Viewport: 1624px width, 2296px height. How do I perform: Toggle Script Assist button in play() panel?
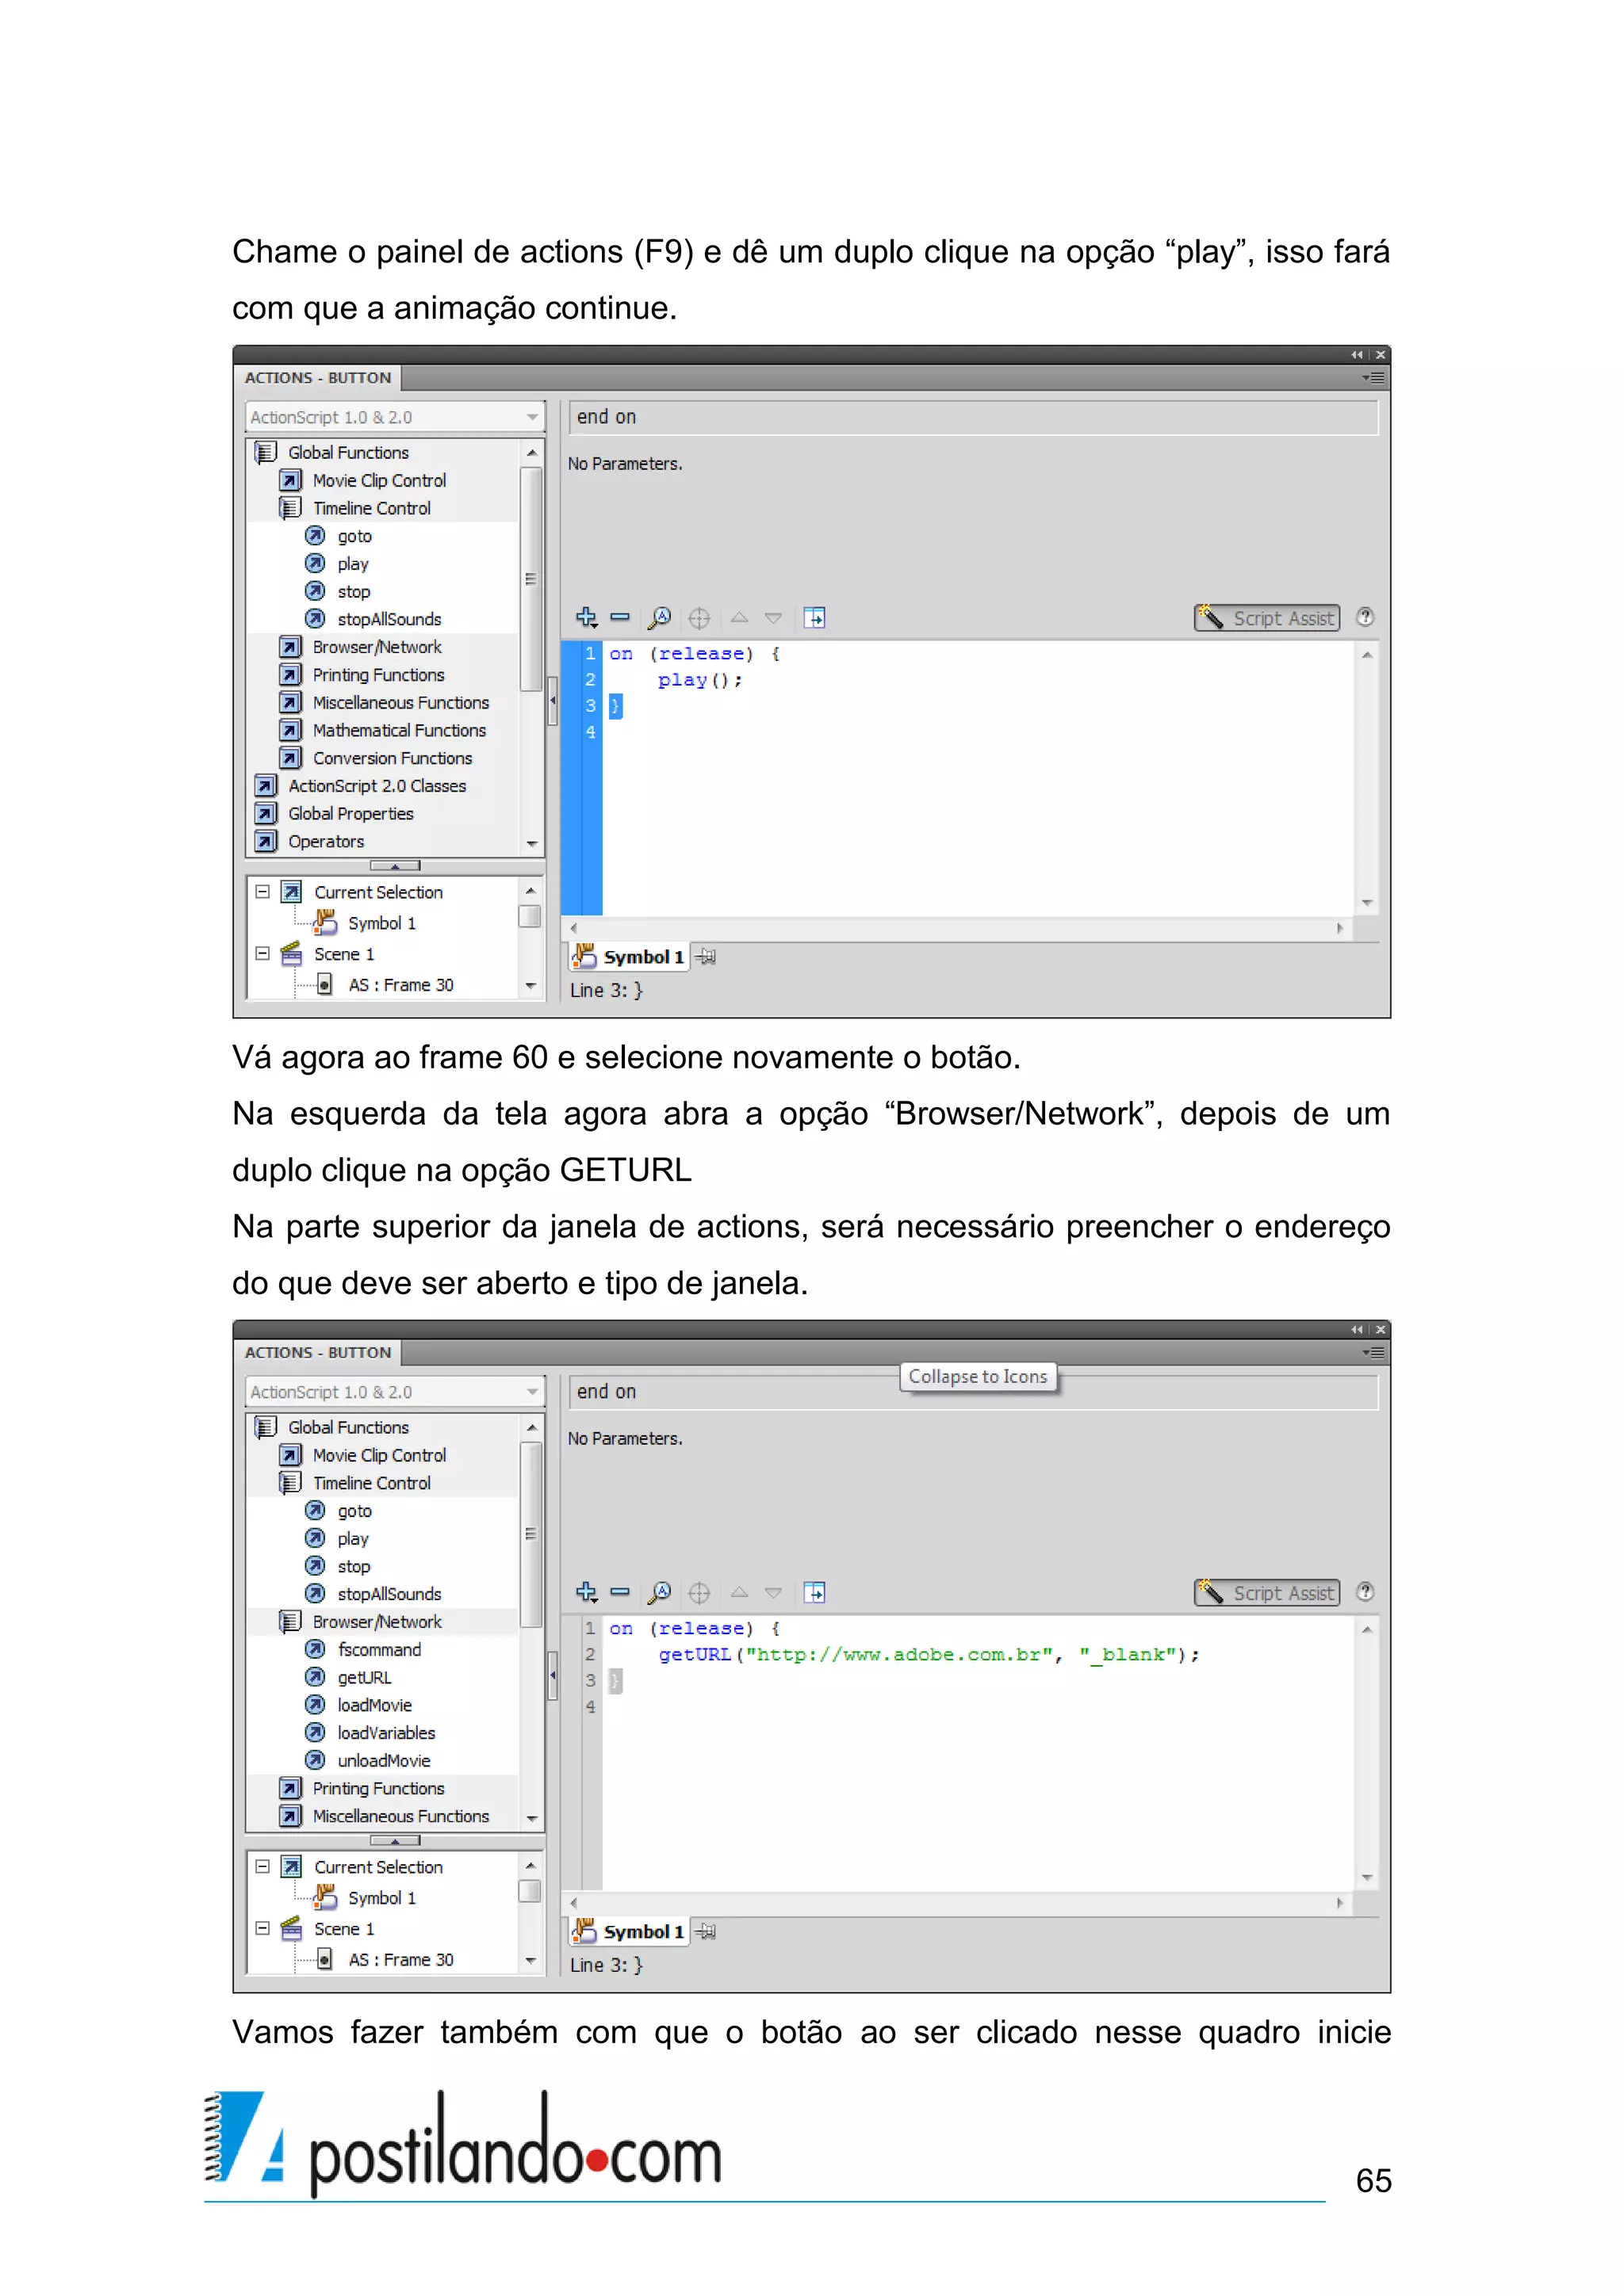click(x=1267, y=618)
